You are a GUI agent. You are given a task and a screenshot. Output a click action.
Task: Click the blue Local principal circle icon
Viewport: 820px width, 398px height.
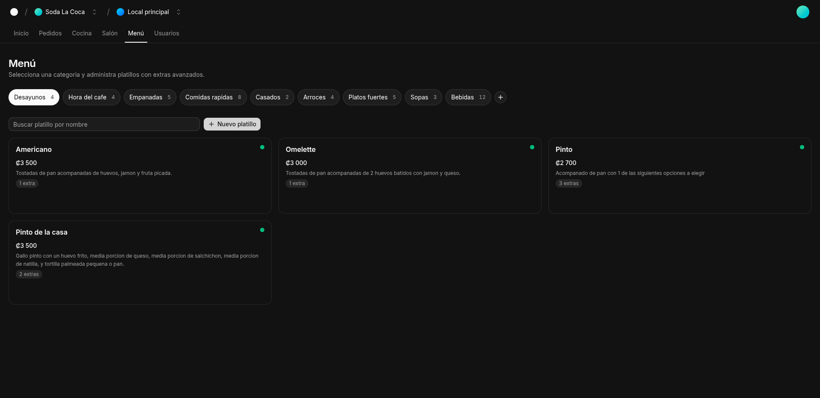pyautogui.click(x=120, y=12)
